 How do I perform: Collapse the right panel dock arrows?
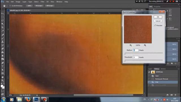(x=179, y=5)
